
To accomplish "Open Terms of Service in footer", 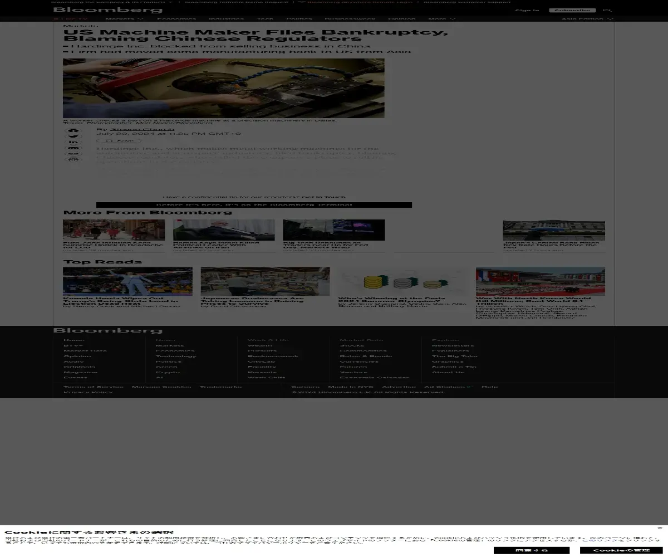I will (x=94, y=387).
